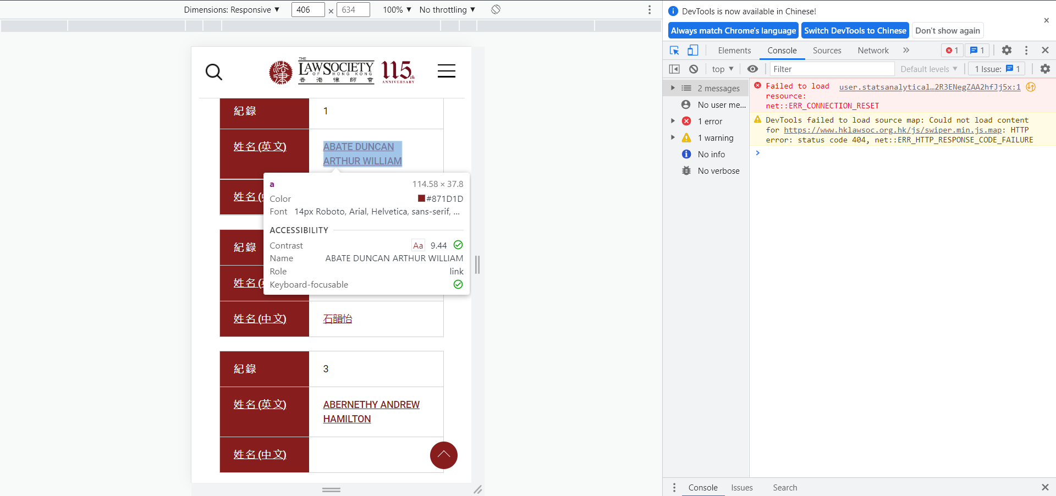The height and width of the screenshot is (496, 1056).
Task: Click Switch DevTools to Chinese button
Action: 855,31
